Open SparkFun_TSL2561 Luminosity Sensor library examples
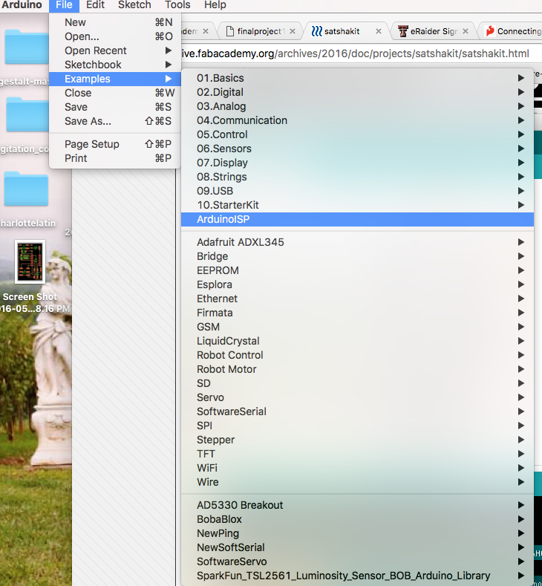542x586 pixels. click(357, 576)
